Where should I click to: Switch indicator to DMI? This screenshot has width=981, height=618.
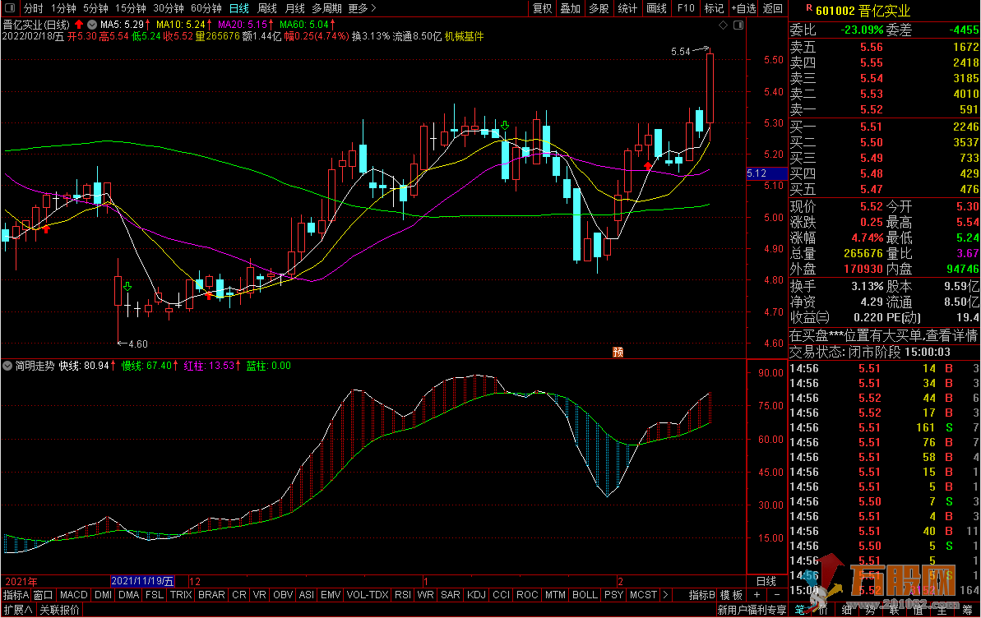click(104, 595)
